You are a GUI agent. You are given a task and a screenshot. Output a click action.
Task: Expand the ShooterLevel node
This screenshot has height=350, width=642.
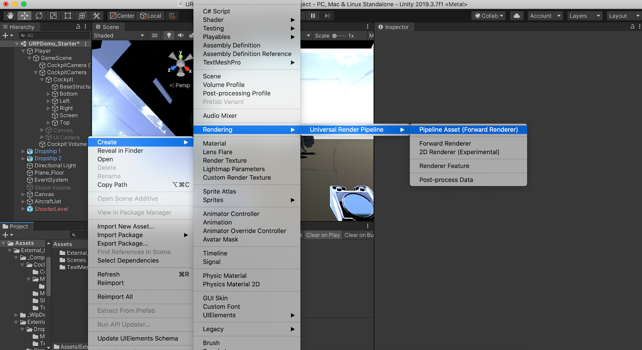tap(23, 209)
